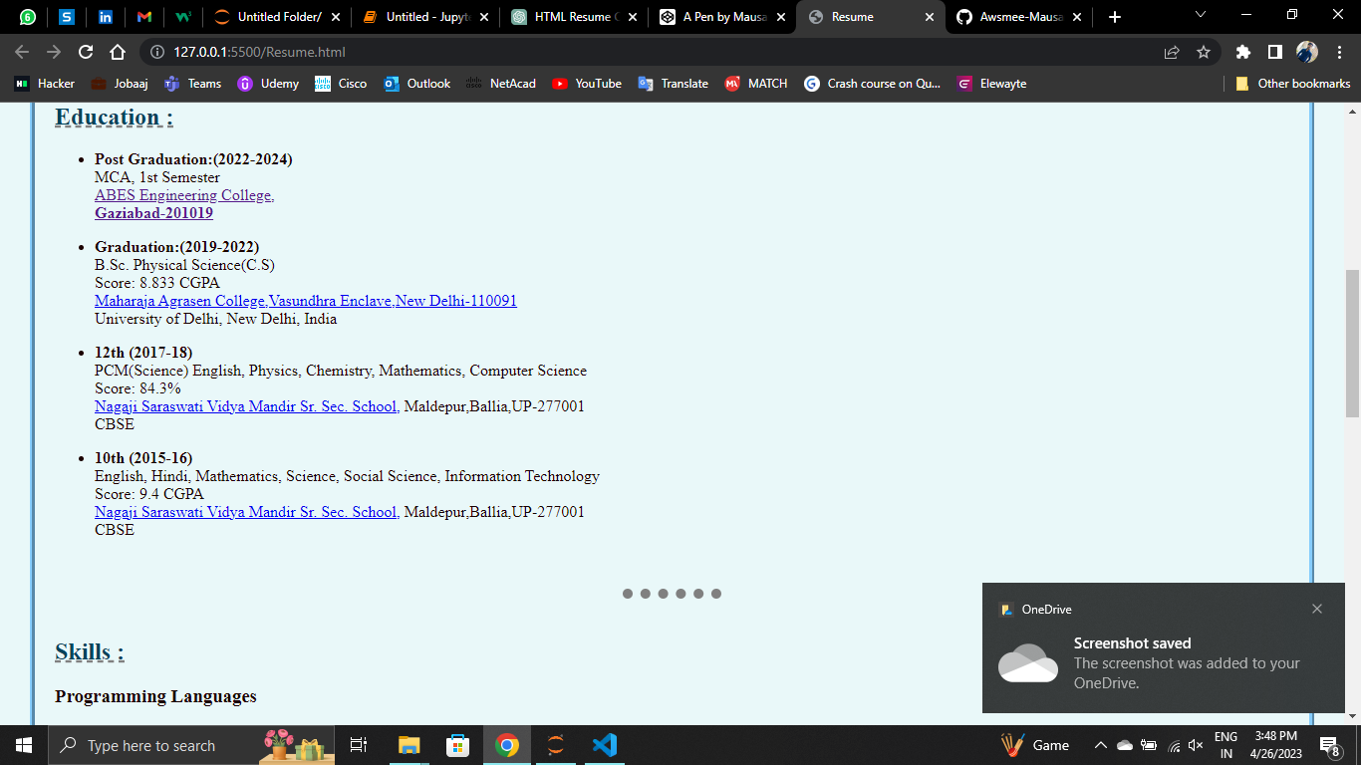Open the ABES Engineering College link
1361x765 pixels.
[x=183, y=195]
